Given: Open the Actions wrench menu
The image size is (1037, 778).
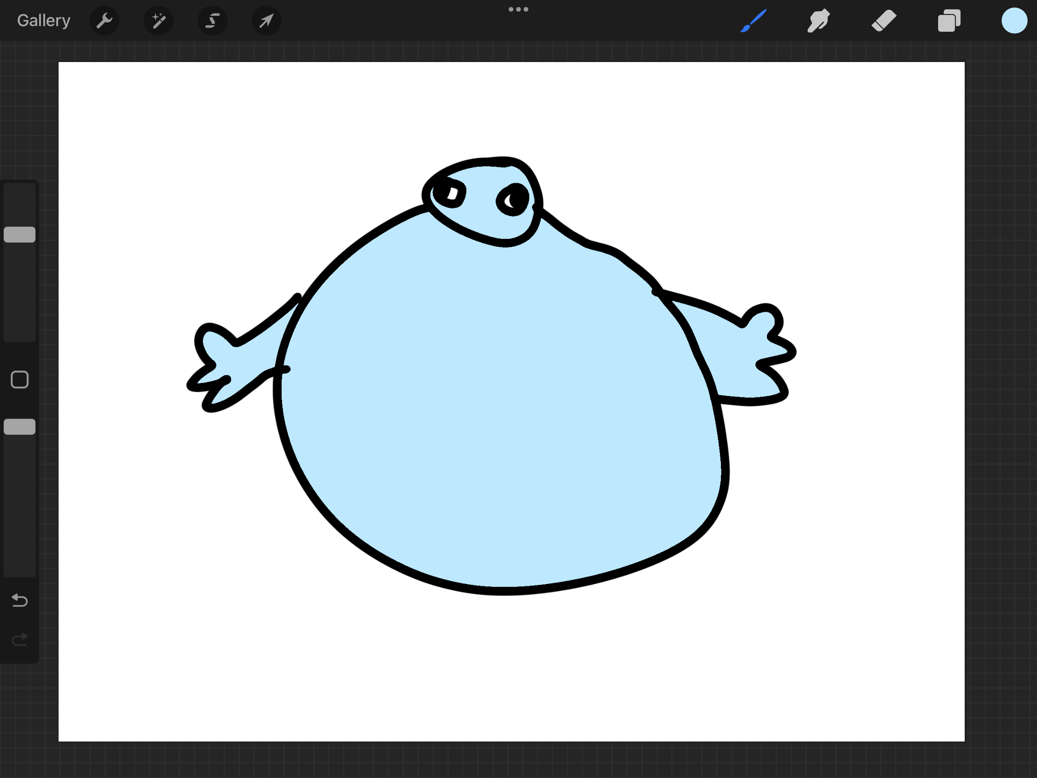Looking at the screenshot, I should [x=104, y=21].
